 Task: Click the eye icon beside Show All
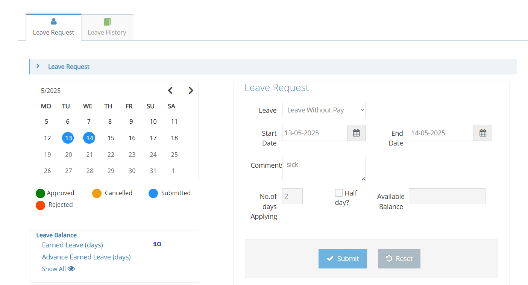point(71,269)
